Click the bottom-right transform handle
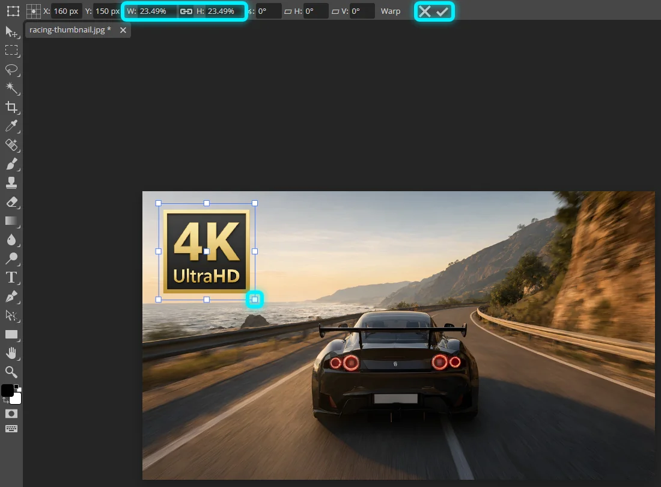Image resolution: width=661 pixels, height=487 pixels. pyautogui.click(x=255, y=299)
